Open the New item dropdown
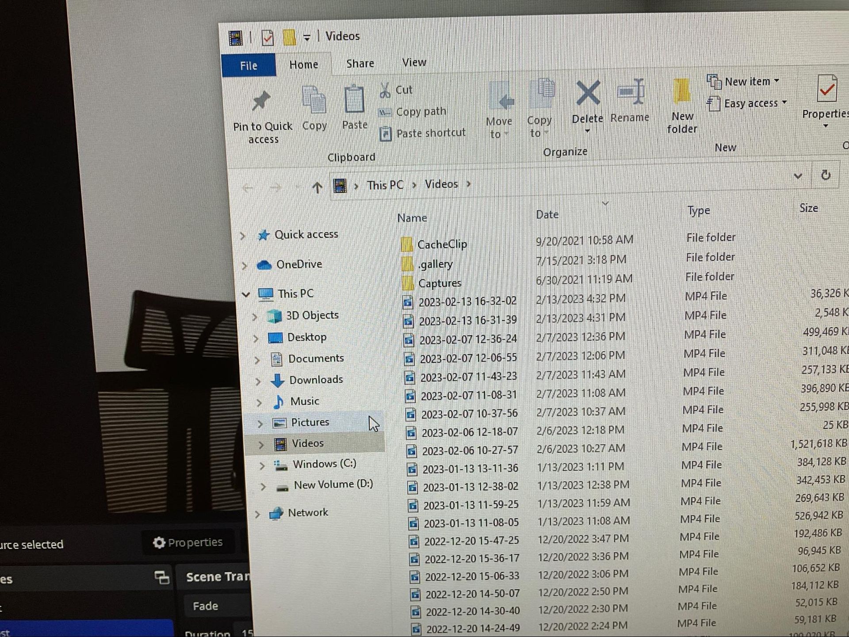849x637 pixels. click(743, 81)
